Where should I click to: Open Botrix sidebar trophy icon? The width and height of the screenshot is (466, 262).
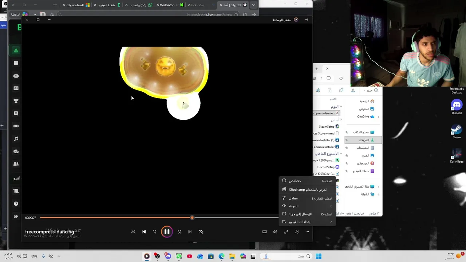coord(16,101)
